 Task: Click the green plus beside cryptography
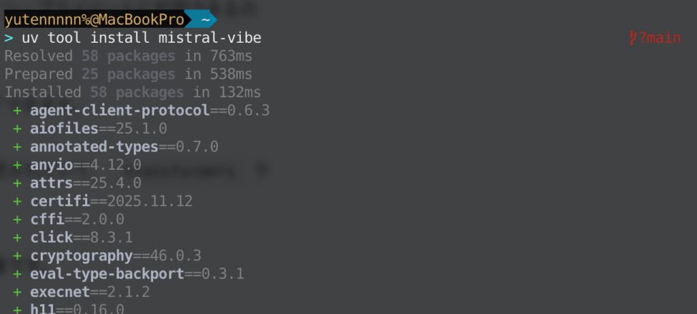(x=17, y=256)
